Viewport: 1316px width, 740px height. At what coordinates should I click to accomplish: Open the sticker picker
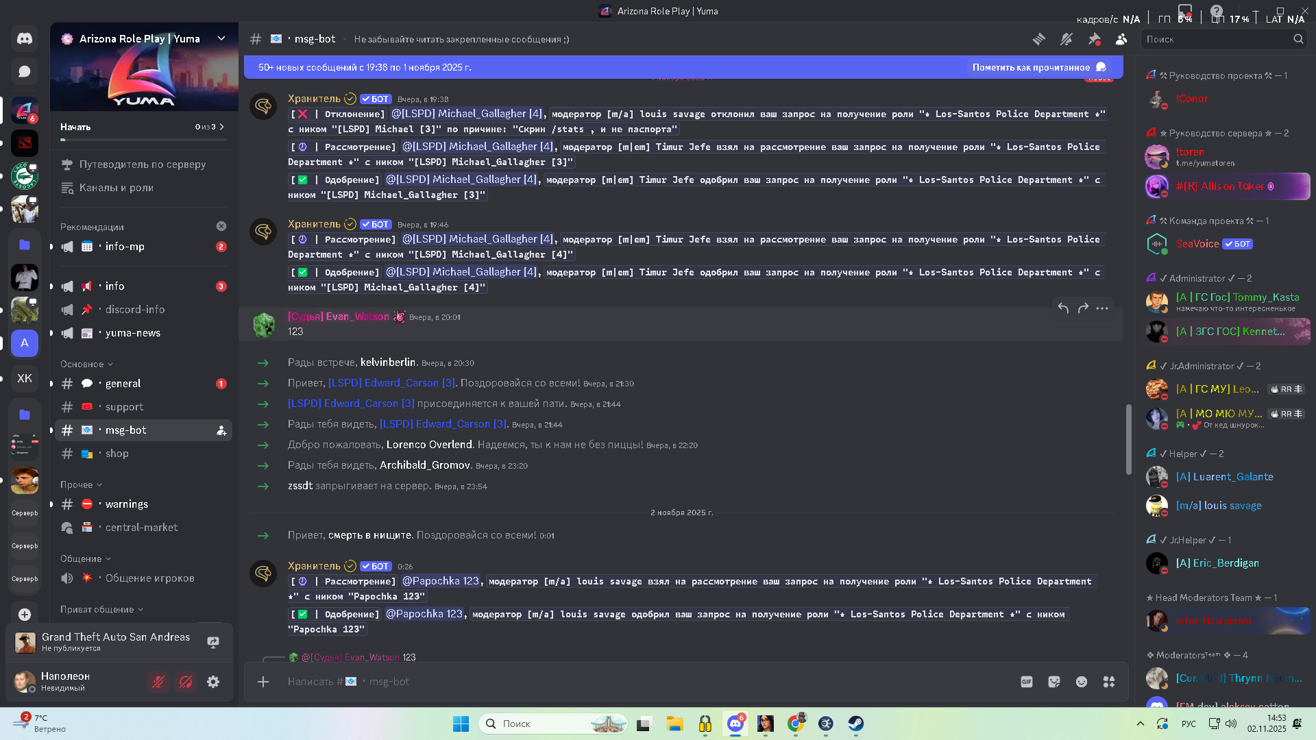tap(1054, 682)
